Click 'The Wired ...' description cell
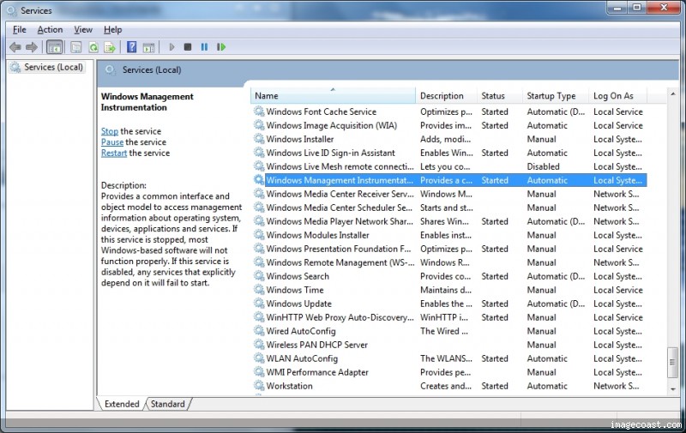 tap(443, 331)
